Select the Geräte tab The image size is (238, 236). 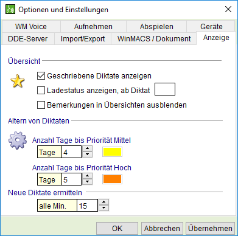[211, 27]
